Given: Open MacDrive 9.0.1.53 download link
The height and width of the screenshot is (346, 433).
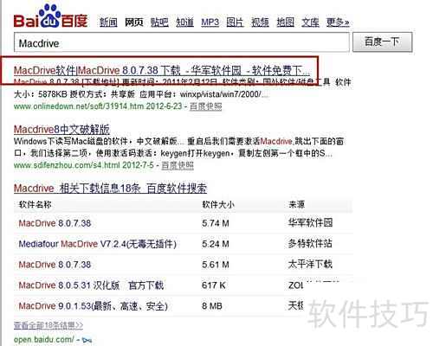Looking at the screenshot, I should (x=93, y=306).
